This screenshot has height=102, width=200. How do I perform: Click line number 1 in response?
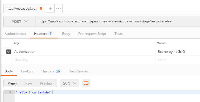[x=10, y=92]
